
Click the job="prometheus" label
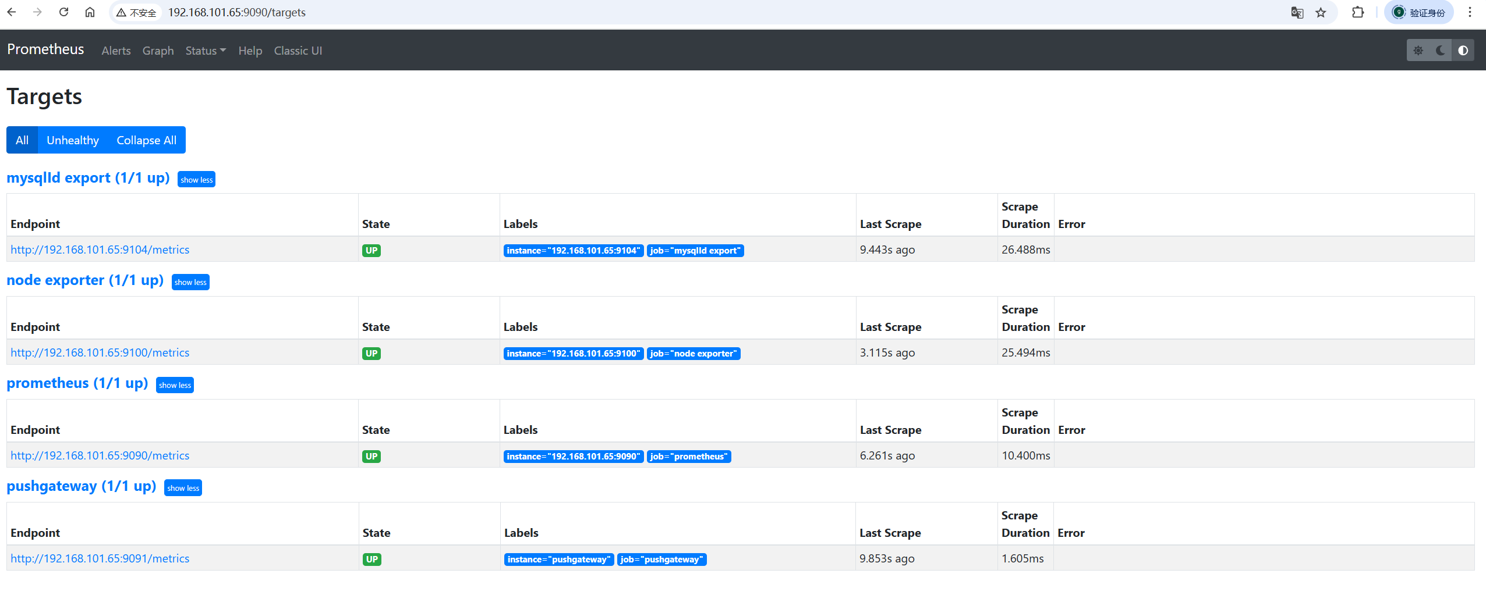689,457
